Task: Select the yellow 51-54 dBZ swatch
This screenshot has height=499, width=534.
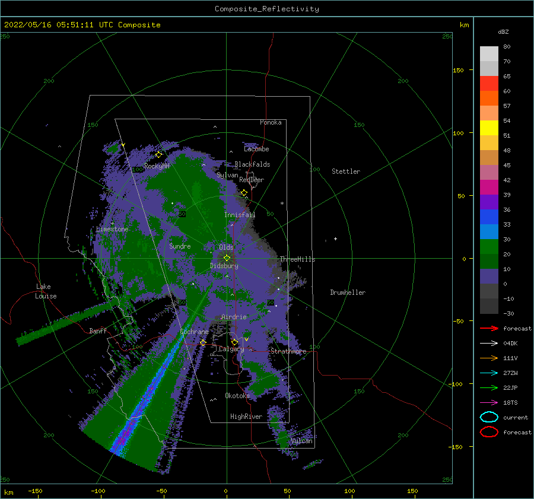Action: tap(489, 128)
